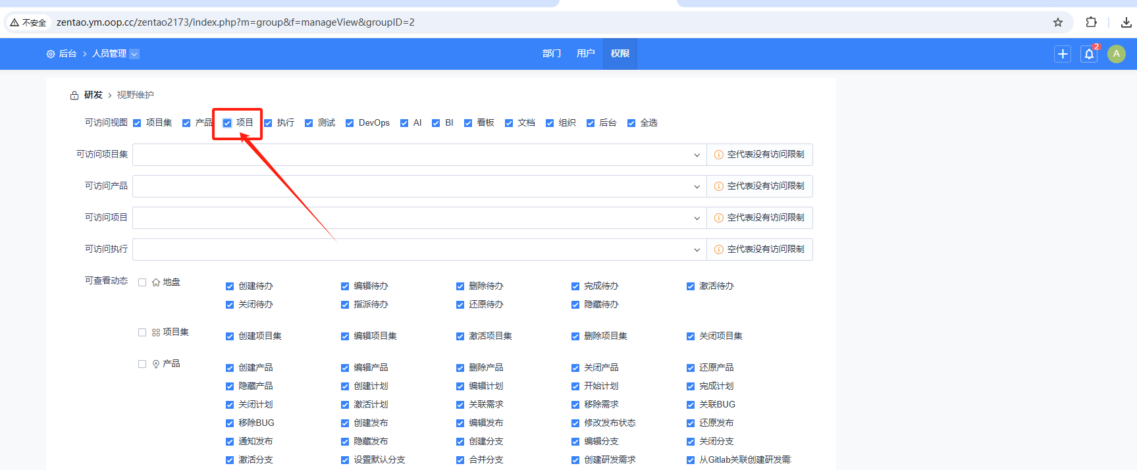
Task: Click the 人员管理 breadcrumb text
Action: (x=109, y=54)
